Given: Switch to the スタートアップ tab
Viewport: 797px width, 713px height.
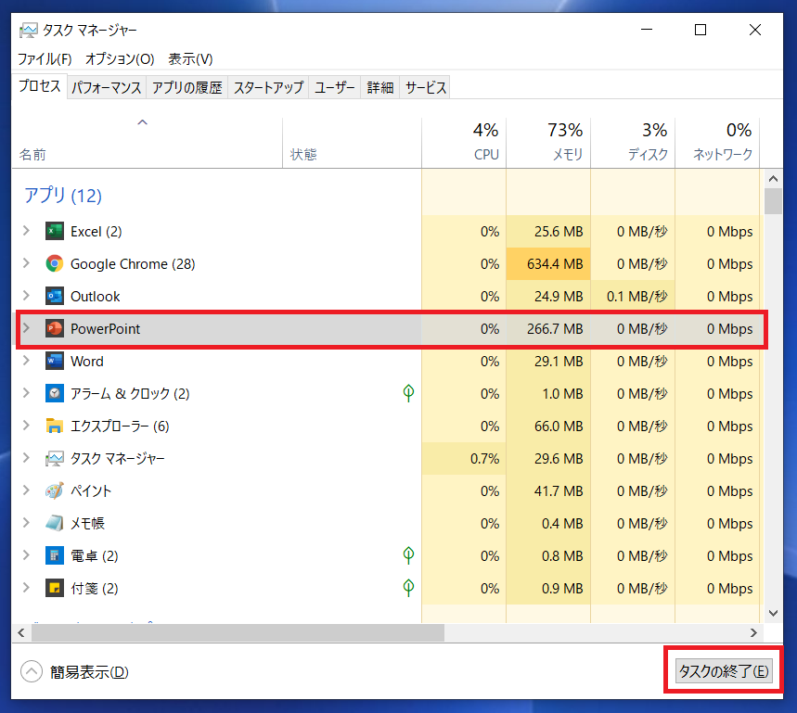Looking at the screenshot, I should [268, 88].
